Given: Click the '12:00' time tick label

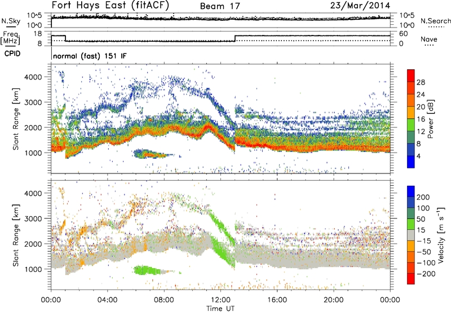Looking at the screenshot, I should (220, 300).
